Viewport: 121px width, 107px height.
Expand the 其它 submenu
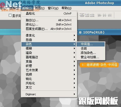click(49, 88)
